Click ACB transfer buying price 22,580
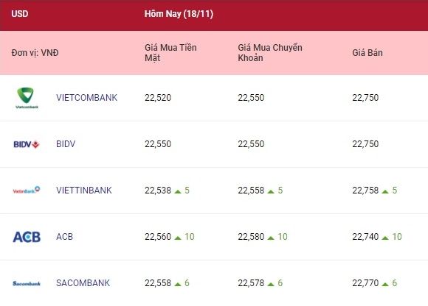This screenshot has width=428, height=306. [251, 237]
